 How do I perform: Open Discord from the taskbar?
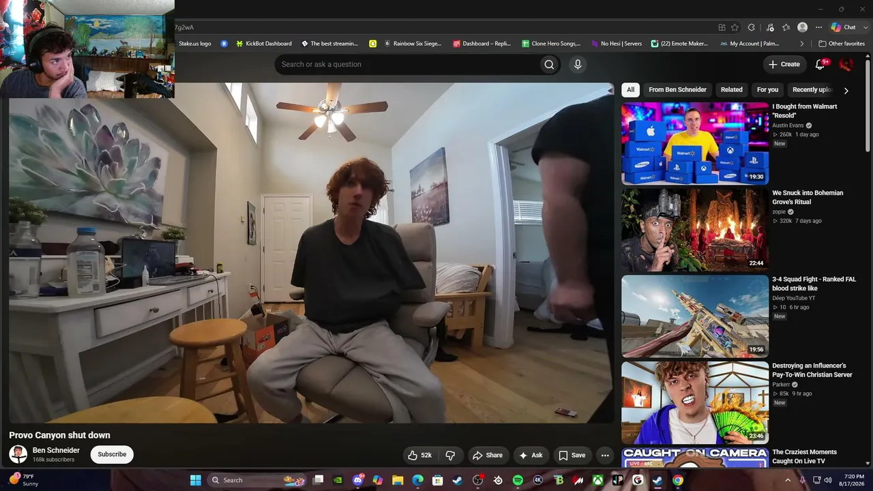358,480
